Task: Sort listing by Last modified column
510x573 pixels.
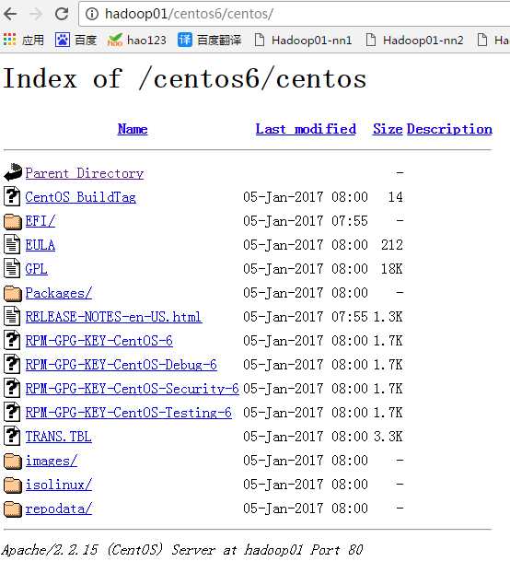Action: [x=306, y=129]
